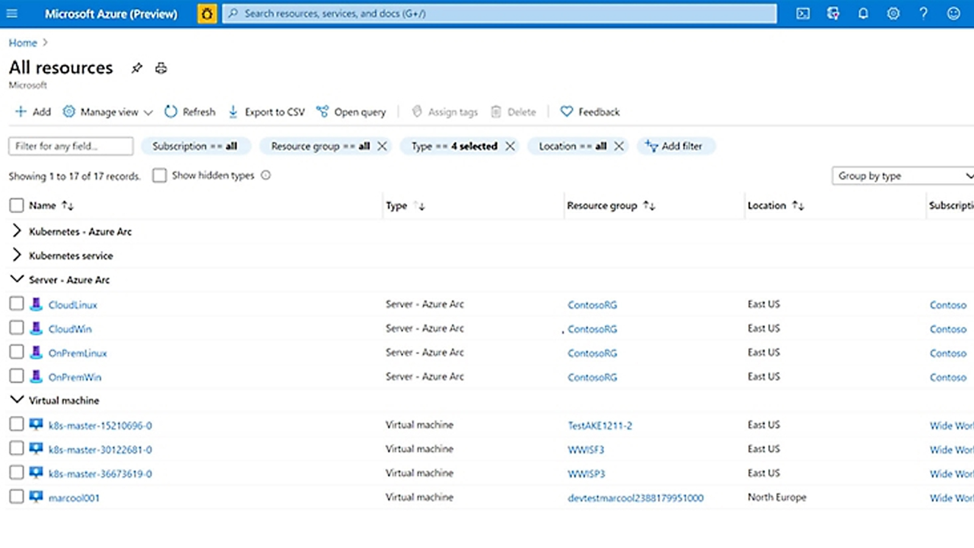
Task: Print the All resources page
Action: click(x=160, y=68)
